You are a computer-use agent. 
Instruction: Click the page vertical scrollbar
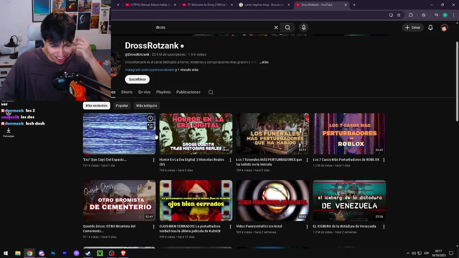(x=456, y=81)
